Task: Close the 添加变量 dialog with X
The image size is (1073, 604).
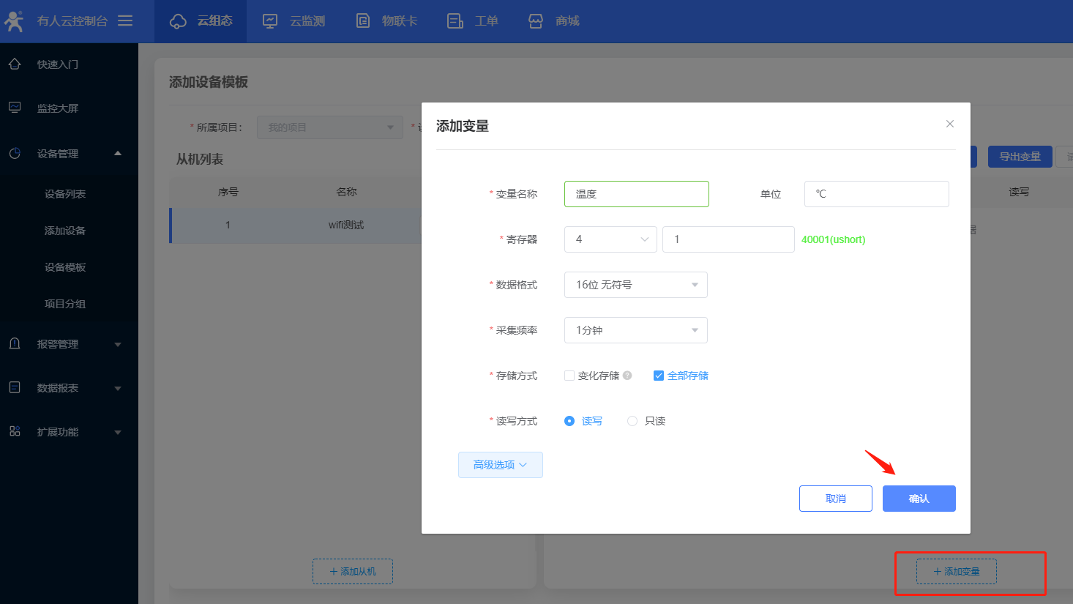Action: pyautogui.click(x=949, y=124)
